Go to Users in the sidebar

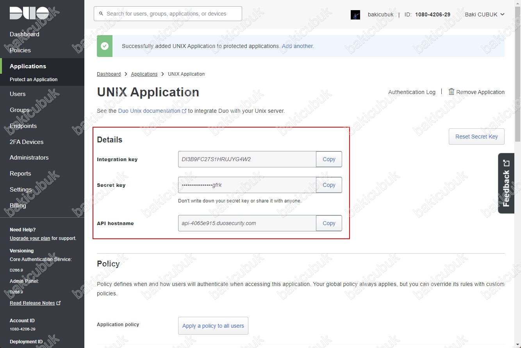(x=18, y=94)
